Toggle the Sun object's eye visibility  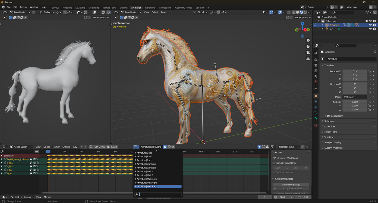370,29
